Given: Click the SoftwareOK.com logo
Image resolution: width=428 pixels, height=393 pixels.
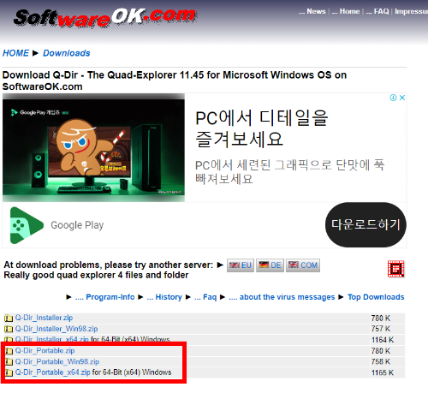Looking at the screenshot, I should click(105, 18).
